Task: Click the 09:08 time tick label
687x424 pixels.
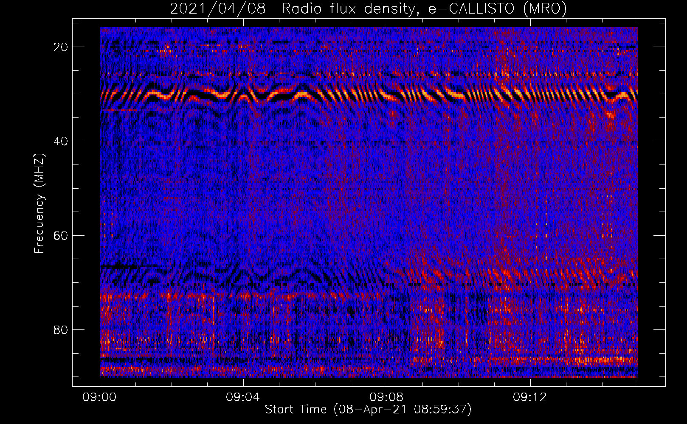Action: (x=386, y=397)
